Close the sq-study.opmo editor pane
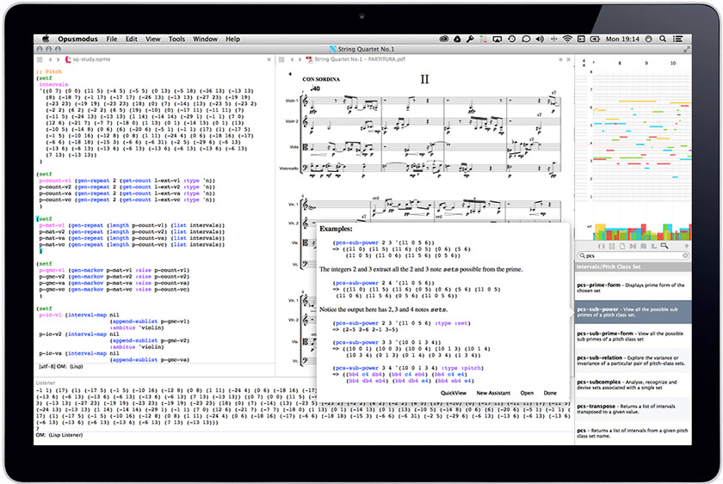Screen dimensions: 723x484 [x=269, y=59]
